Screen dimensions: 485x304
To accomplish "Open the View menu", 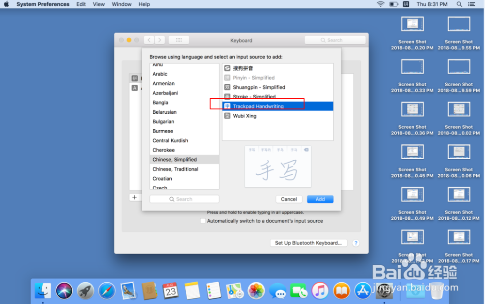I will tap(98, 4).
